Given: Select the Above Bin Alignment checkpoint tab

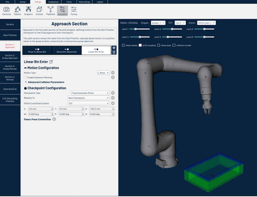Looking at the screenshot, I should click(66, 50).
